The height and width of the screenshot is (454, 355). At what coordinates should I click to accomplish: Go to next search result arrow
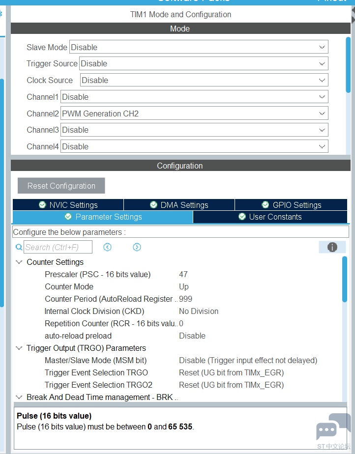[137, 247]
